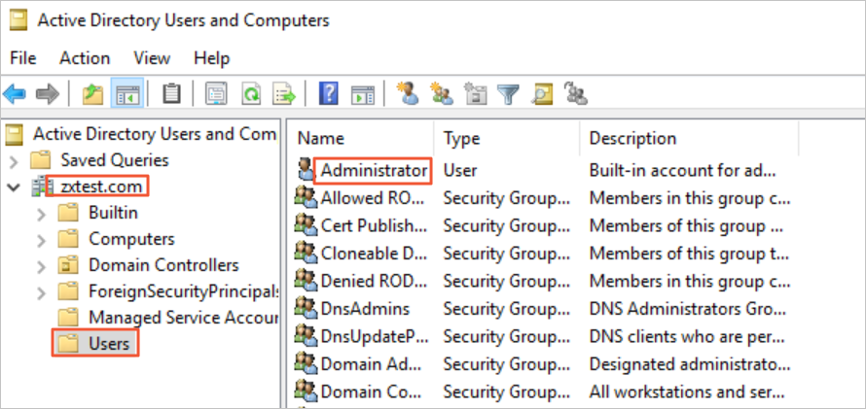Image resolution: width=866 pixels, height=409 pixels.
Task: Click the gray Forward arrow
Action: pos(47,94)
